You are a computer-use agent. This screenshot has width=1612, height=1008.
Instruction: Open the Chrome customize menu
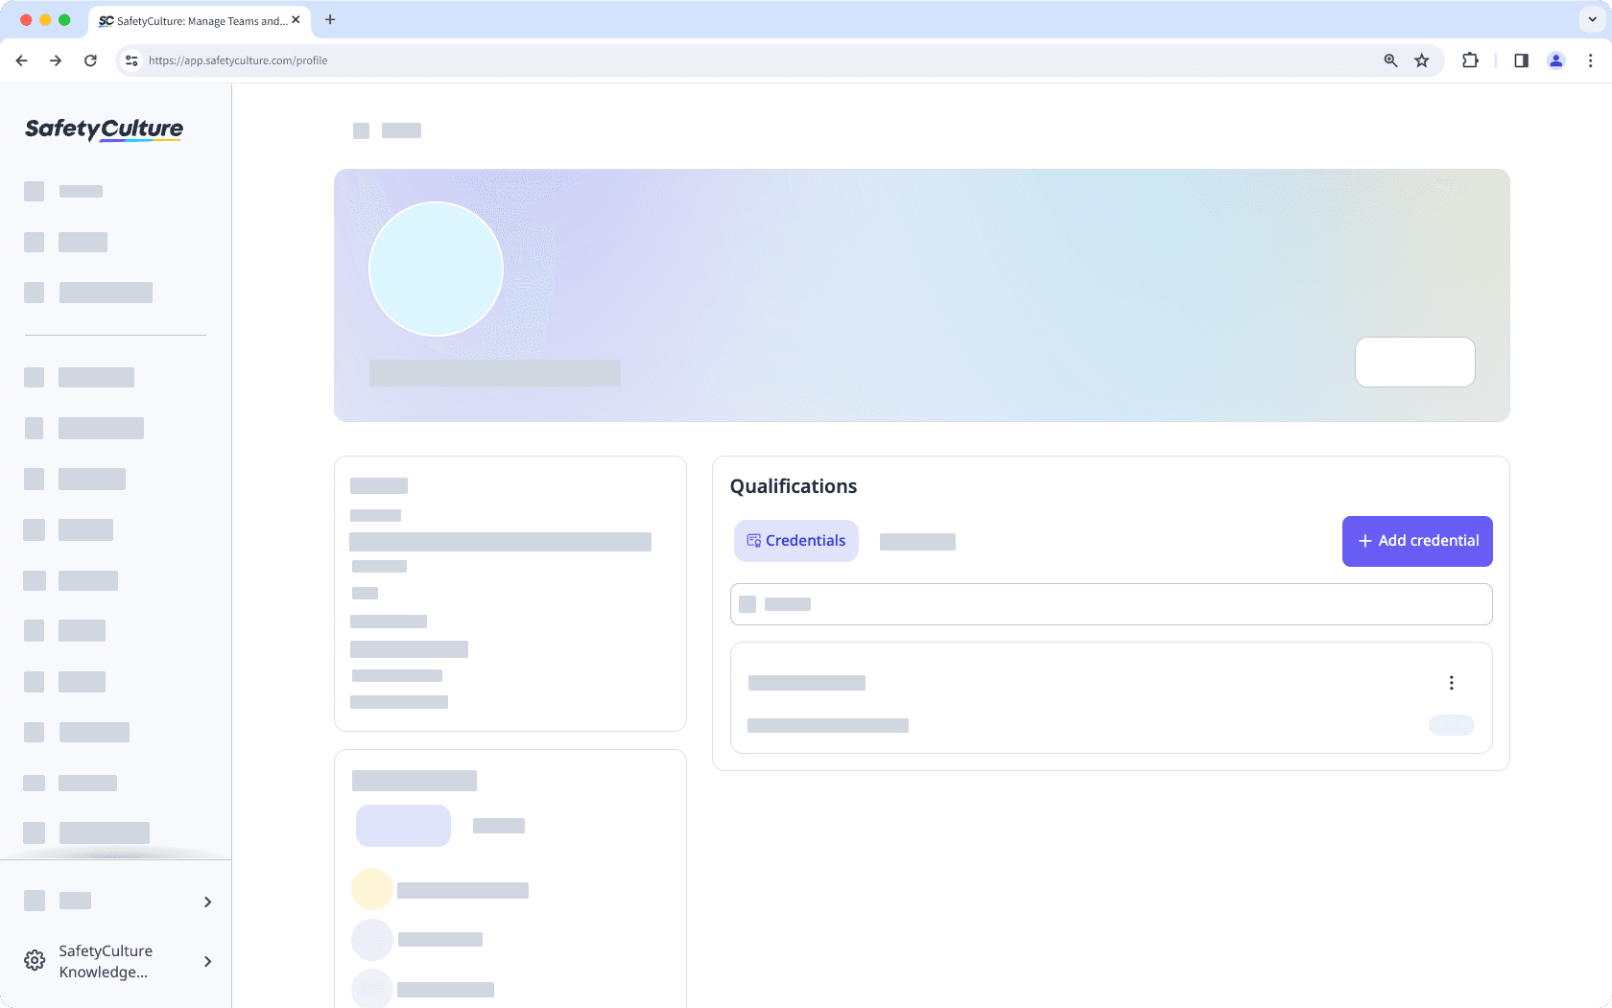point(1591,60)
